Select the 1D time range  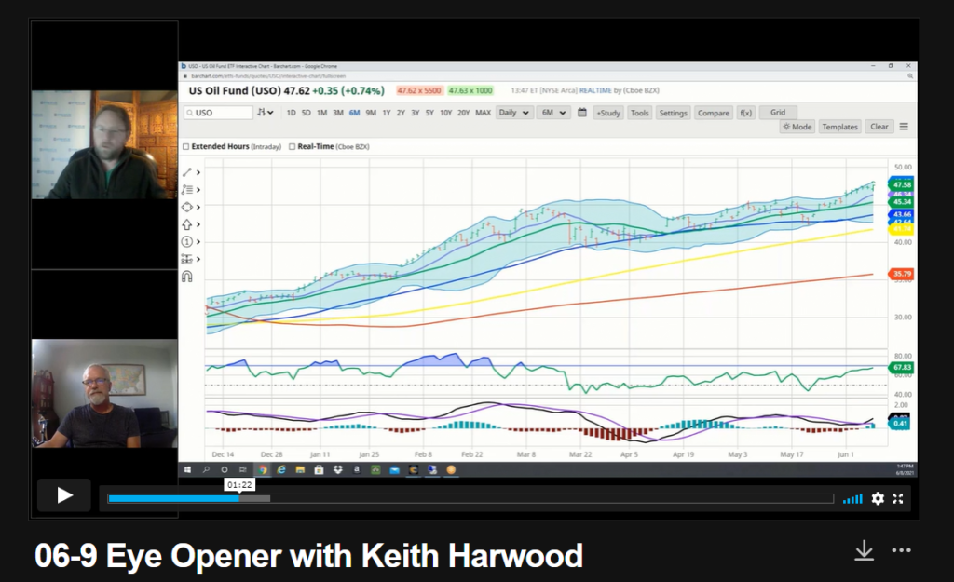click(291, 113)
